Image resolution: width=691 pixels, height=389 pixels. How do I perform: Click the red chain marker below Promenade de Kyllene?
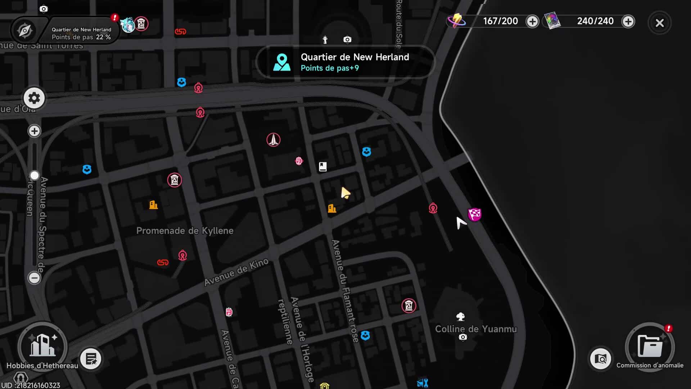tap(163, 262)
